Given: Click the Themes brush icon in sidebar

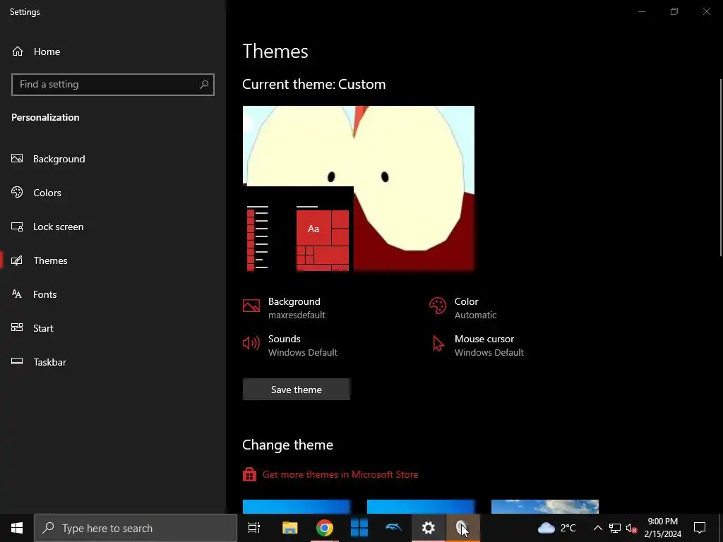Looking at the screenshot, I should [x=17, y=260].
